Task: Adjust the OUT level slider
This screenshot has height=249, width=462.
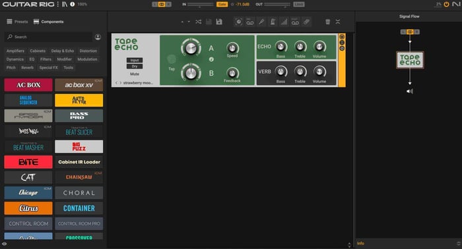Action: point(277,5)
